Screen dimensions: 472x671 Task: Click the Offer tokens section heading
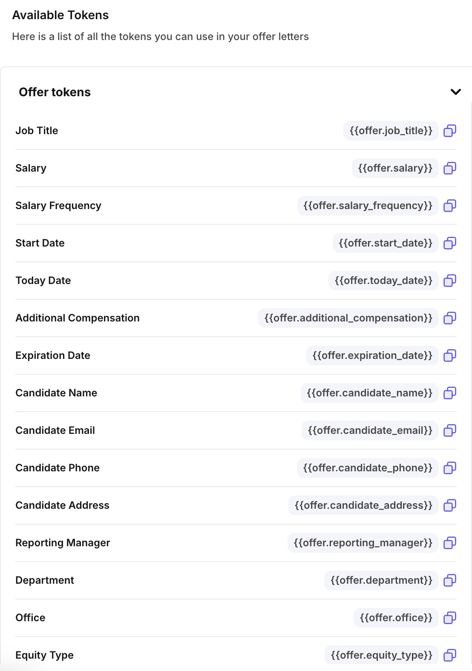[55, 92]
